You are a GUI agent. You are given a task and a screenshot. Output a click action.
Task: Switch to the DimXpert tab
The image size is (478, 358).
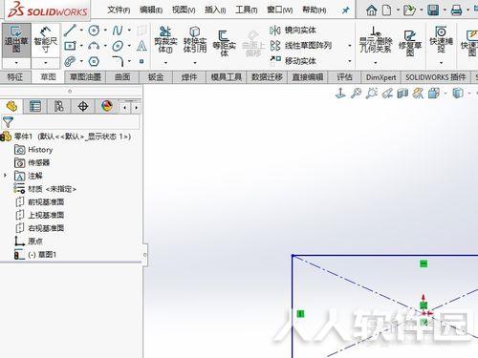[380, 77]
